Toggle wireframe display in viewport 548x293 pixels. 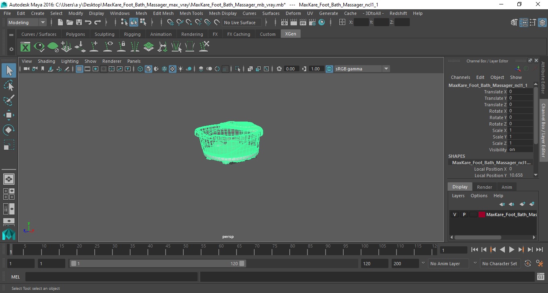140,69
